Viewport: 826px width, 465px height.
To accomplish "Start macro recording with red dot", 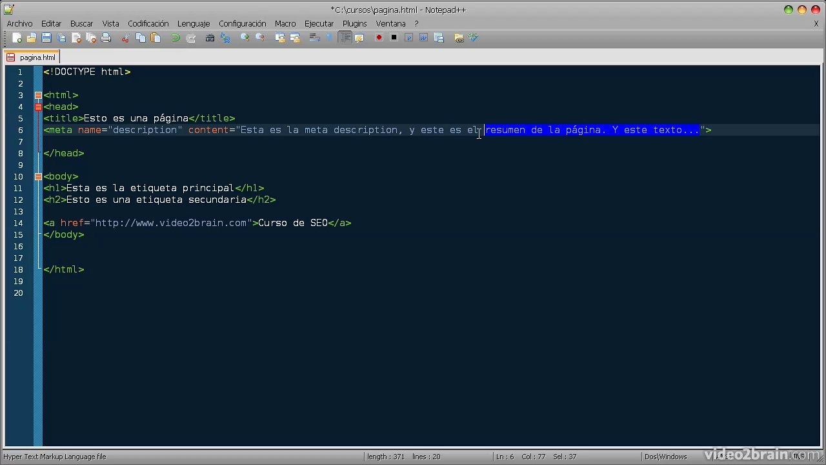I will coord(379,38).
